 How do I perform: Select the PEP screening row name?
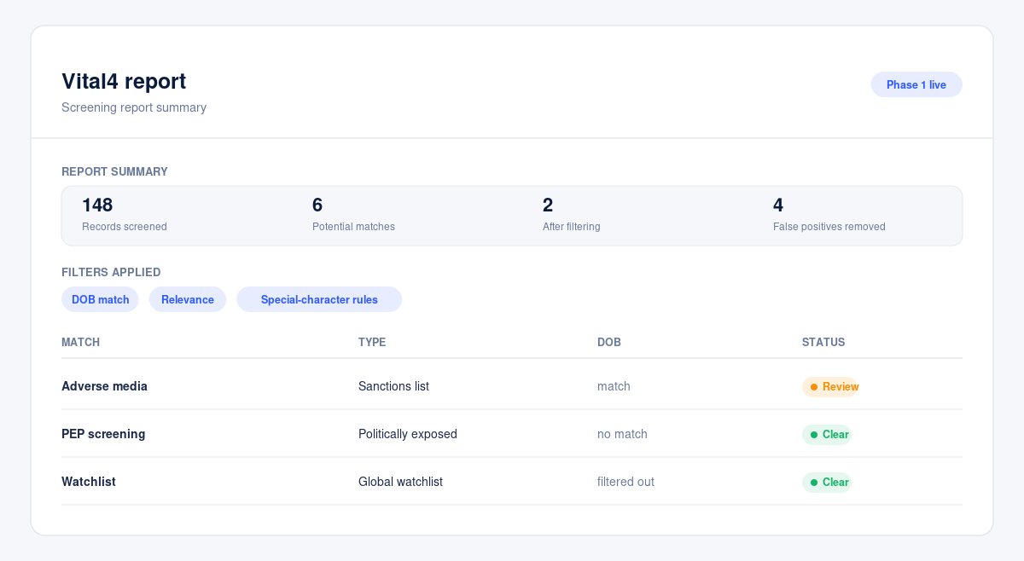[x=103, y=434]
